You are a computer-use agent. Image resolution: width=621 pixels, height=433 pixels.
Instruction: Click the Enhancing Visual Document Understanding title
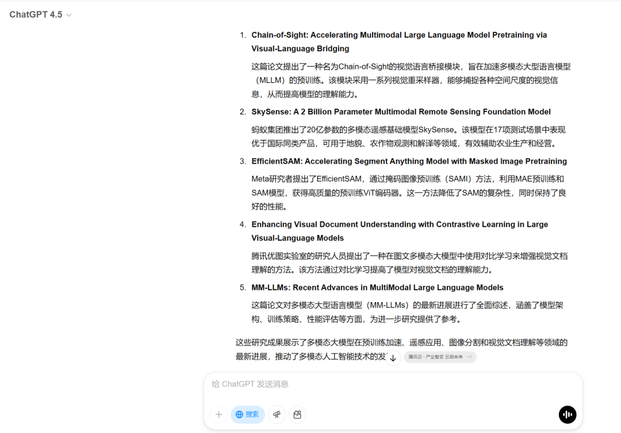(400, 231)
